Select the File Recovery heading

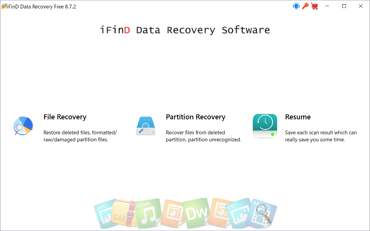pos(65,117)
